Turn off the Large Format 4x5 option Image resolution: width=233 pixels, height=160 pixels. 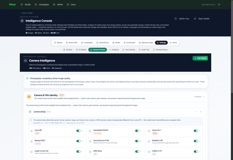click(x=78, y=151)
